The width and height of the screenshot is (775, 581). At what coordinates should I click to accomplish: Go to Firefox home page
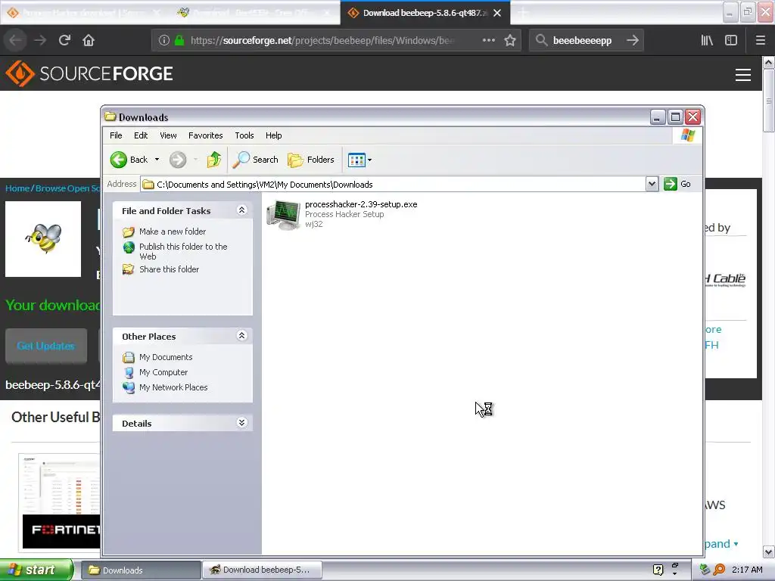[89, 40]
